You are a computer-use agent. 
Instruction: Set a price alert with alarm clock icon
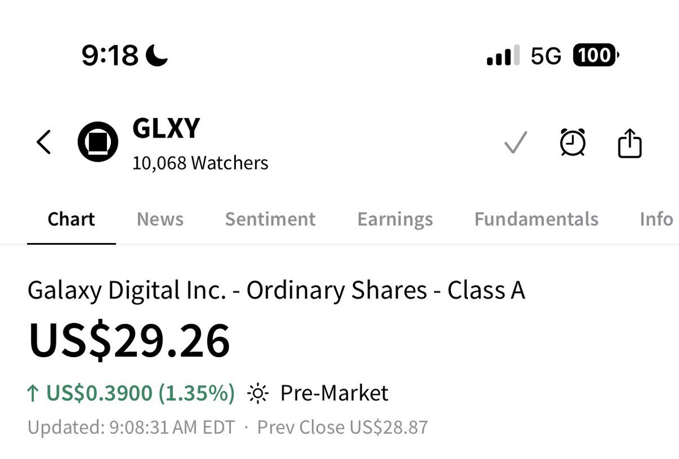(x=573, y=142)
